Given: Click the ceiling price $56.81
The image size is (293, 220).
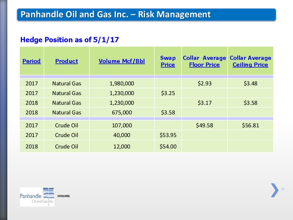Looking at the screenshot, I should tap(251, 125).
